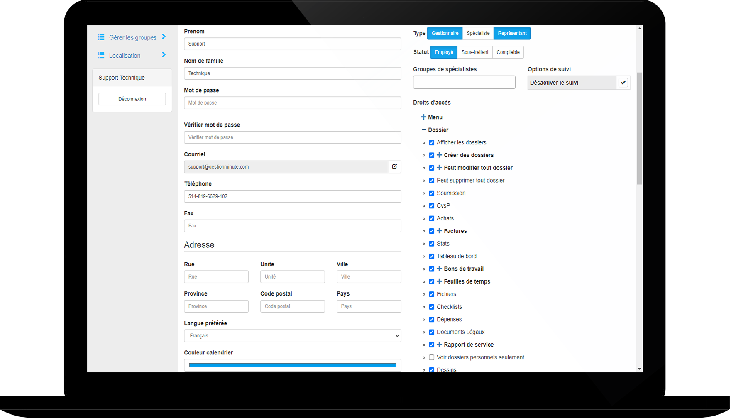The width and height of the screenshot is (731, 418).
Task: Click the plus icon beside Bons de travail
Action: [440, 269]
